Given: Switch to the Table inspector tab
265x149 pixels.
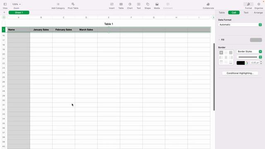Looking at the screenshot, I should [x=222, y=12].
